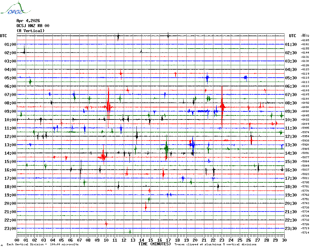Select the 01:00 hour label on left
Viewport: 311px width, 249px height.
click(10, 45)
